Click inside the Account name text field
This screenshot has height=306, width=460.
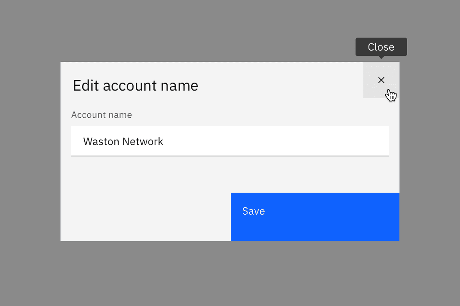(x=230, y=141)
